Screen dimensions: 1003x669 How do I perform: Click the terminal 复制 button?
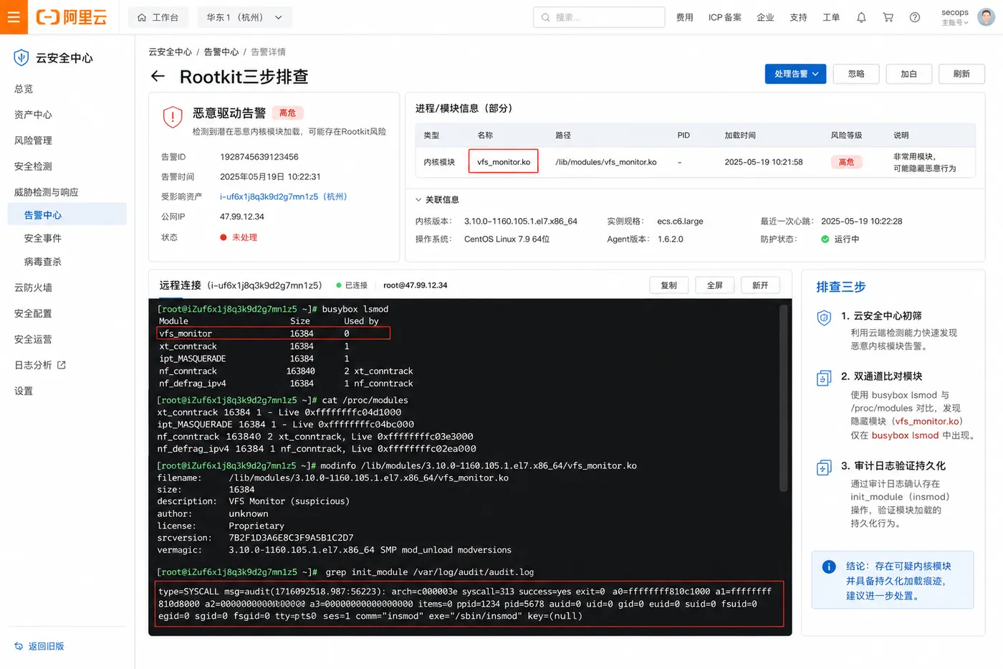(669, 285)
